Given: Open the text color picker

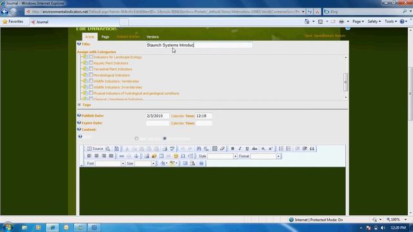Looking at the screenshot, I should [163, 163].
